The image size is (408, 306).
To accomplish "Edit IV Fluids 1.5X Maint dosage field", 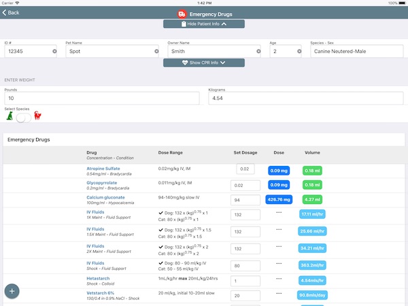I will point(245,232).
